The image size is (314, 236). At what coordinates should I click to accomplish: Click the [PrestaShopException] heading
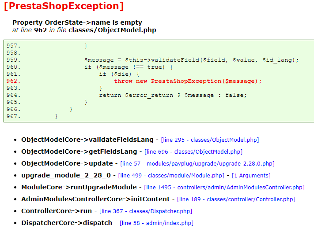(64, 6)
